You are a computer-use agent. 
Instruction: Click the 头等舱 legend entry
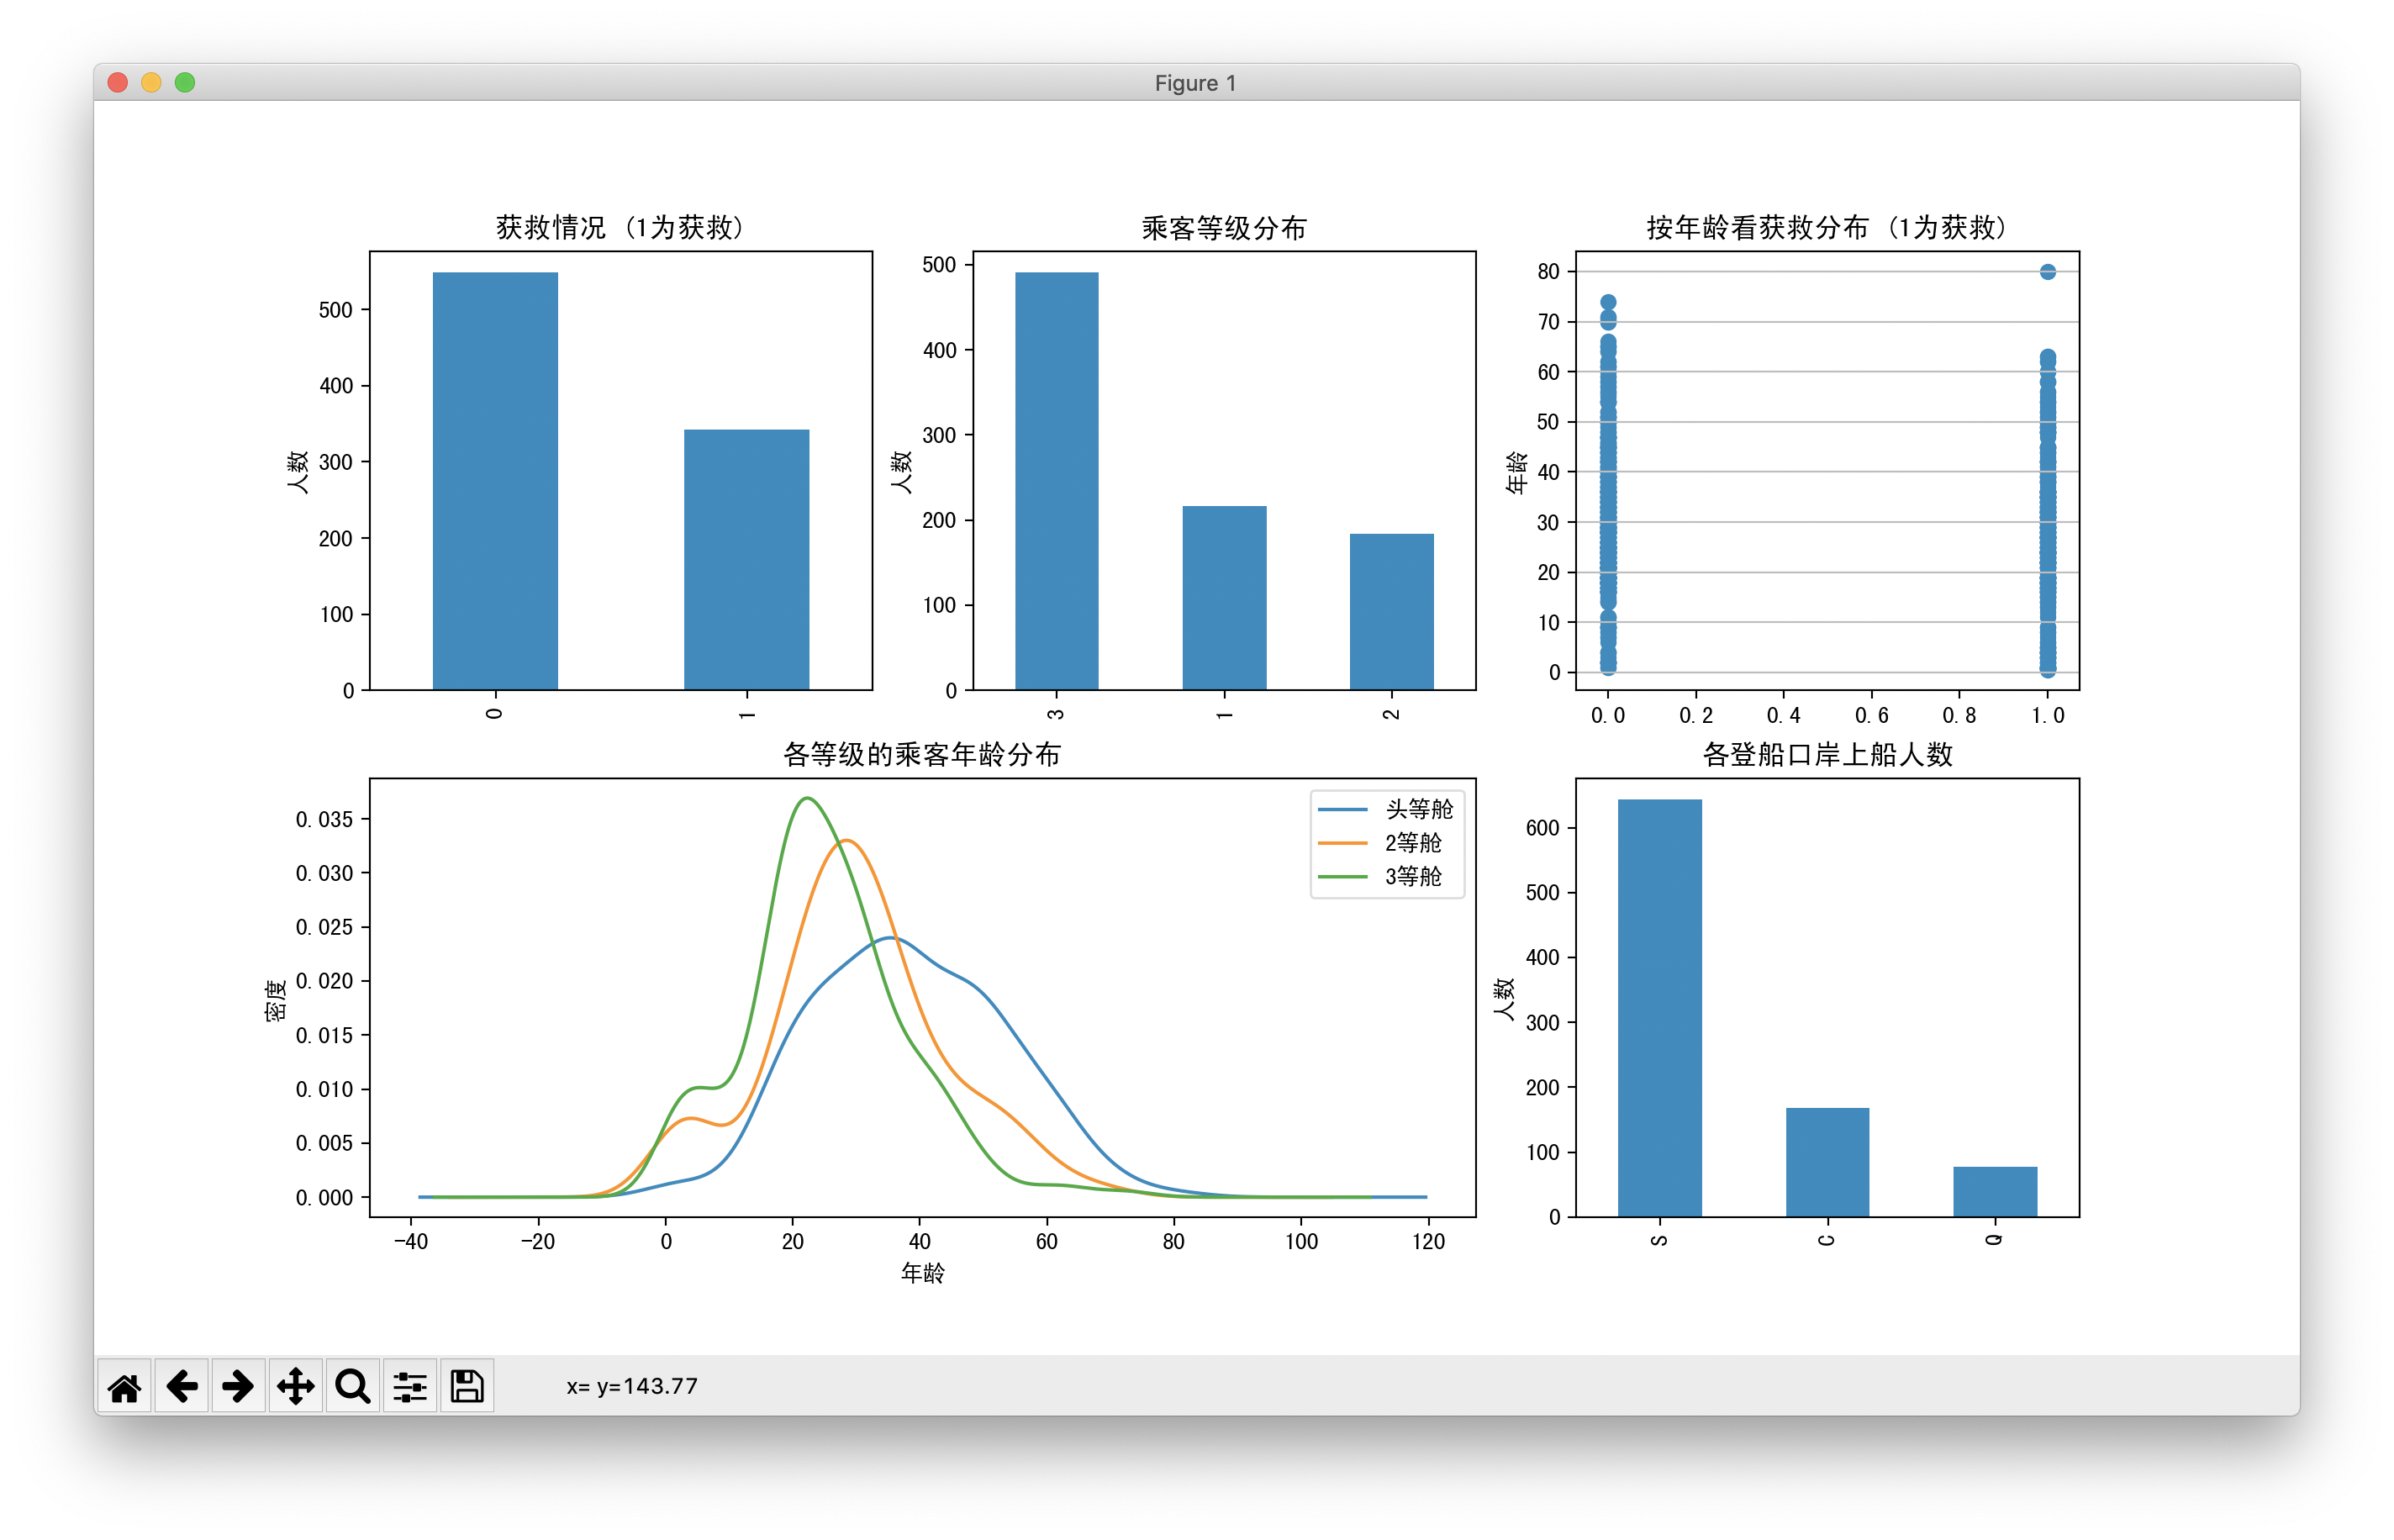pos(1418,809)
